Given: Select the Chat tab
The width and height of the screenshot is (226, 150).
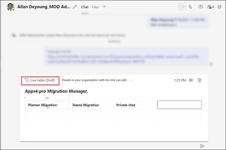Looking at the screenshot, I should [85, 7].
